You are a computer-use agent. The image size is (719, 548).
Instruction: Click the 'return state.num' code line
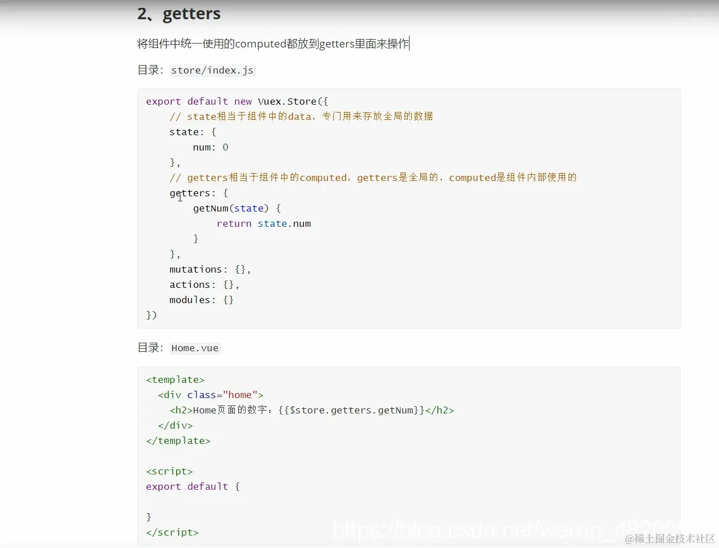[x=264, y=223]
